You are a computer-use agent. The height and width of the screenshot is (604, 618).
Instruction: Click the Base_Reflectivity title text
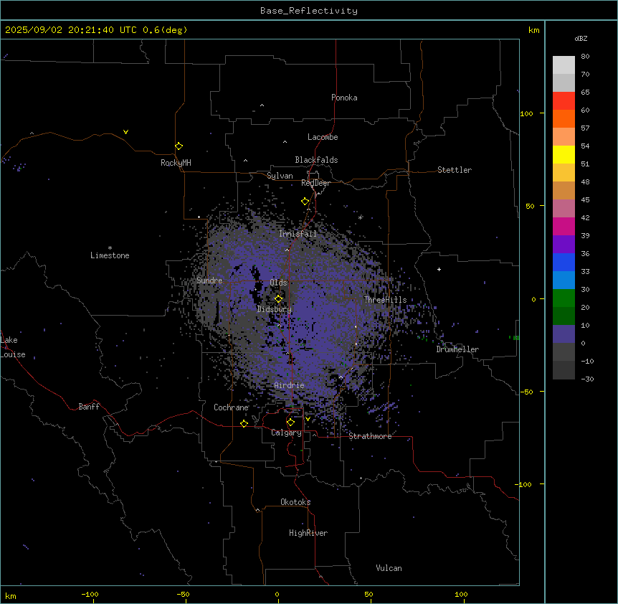point(308,11)
